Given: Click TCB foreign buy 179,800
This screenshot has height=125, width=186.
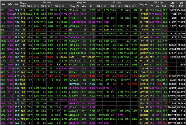Looking at the screenshot, I should pos(172,96).
